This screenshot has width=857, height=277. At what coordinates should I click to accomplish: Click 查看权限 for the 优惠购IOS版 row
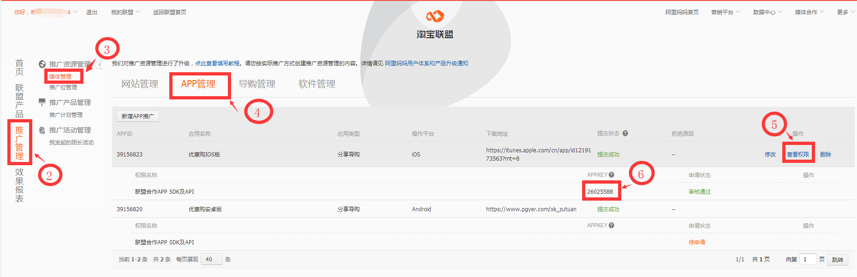[x=798, y=155]
